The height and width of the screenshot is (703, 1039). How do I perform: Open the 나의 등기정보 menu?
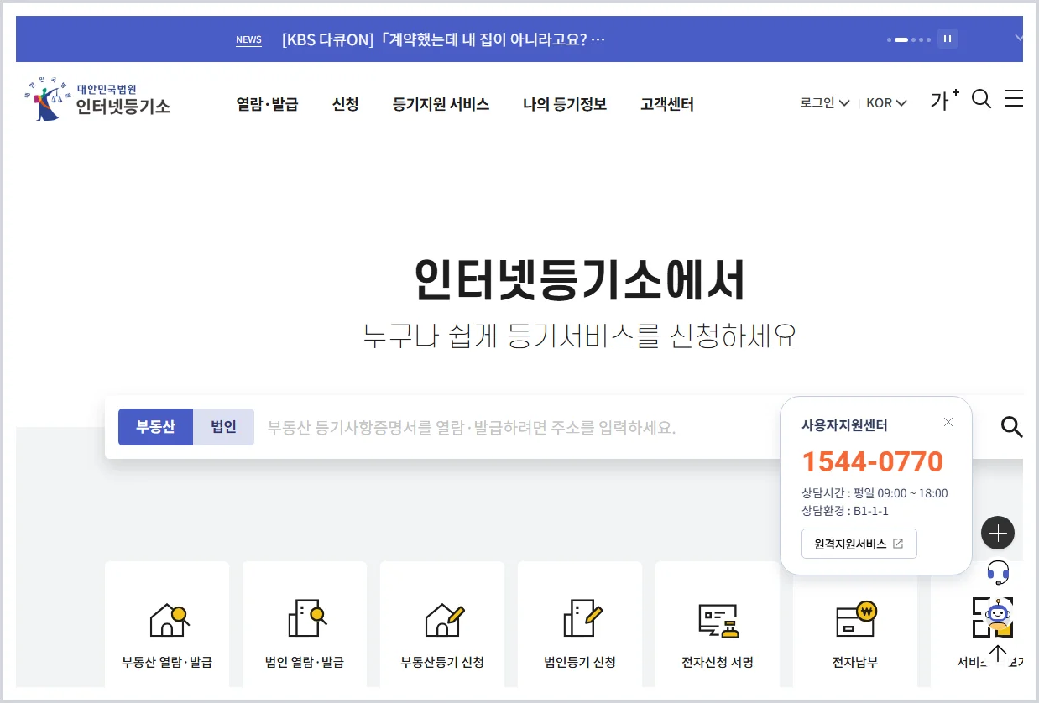coord(564,105)
